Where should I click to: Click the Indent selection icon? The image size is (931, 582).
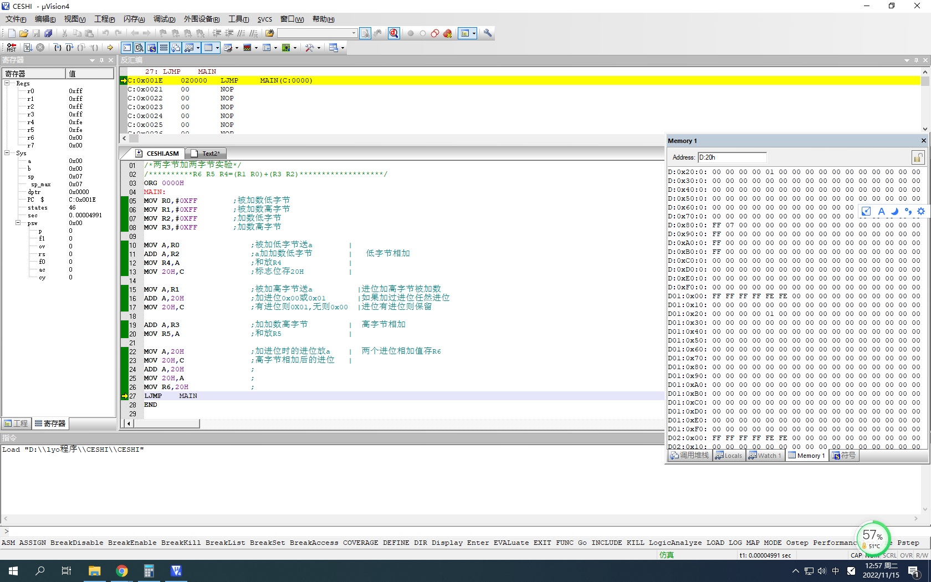[x=217, y=33]
